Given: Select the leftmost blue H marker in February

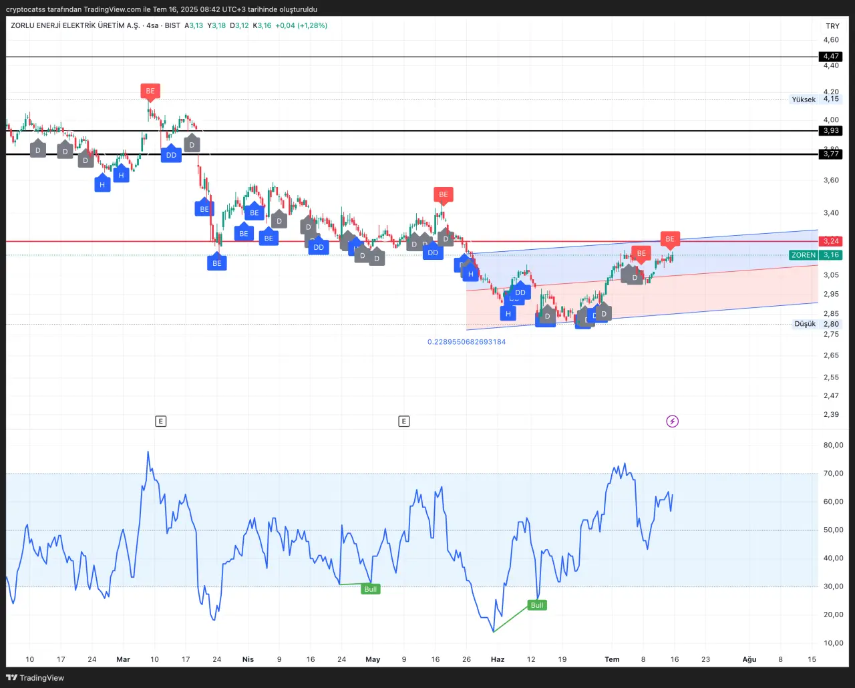Looking at the screenshot, I should pyautogui.click(x=102, y=184).
